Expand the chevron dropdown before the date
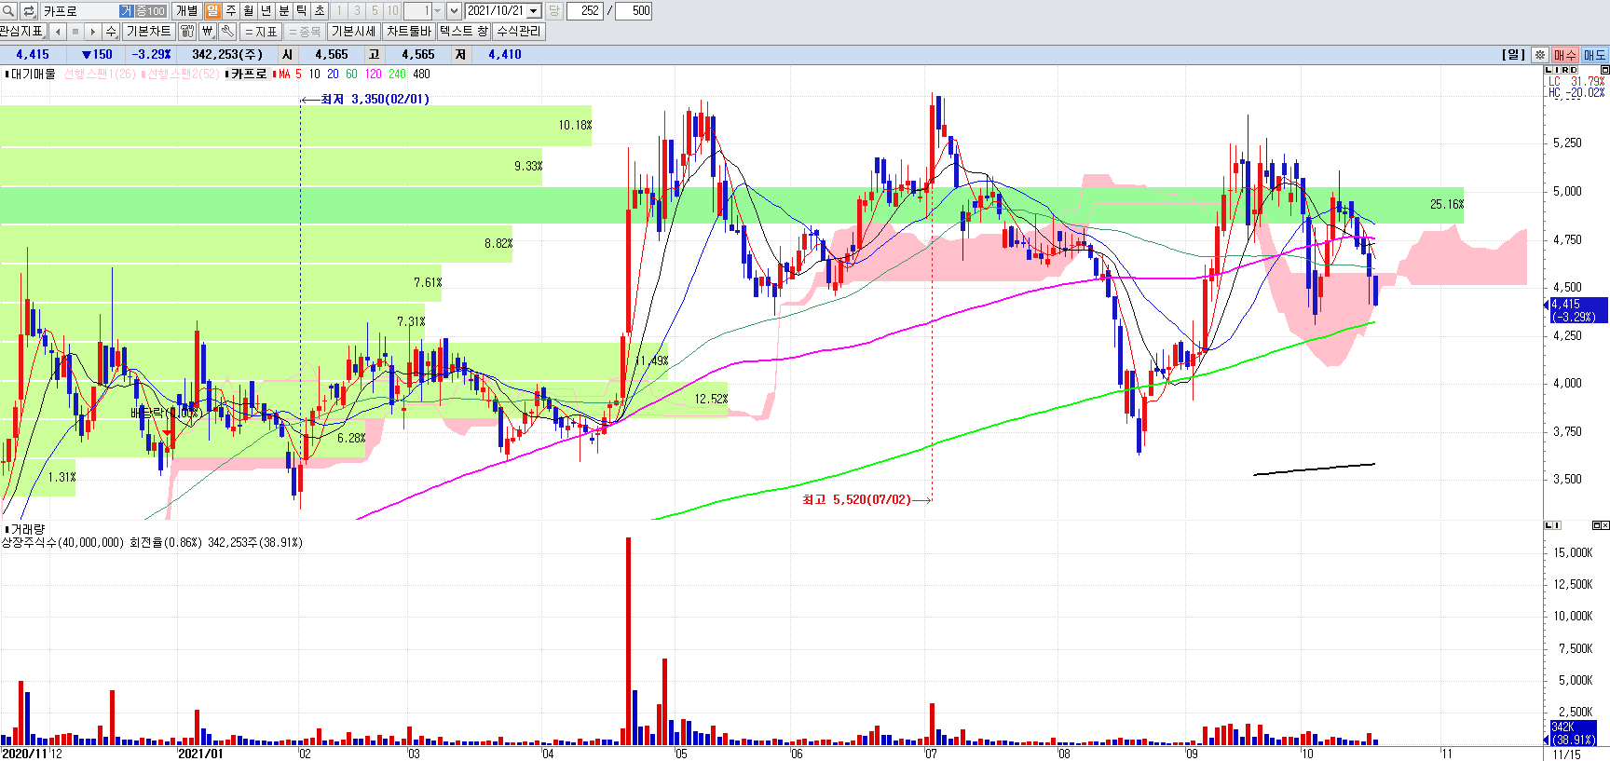This screenshot has width=1610, height=761. pos(455,11)
